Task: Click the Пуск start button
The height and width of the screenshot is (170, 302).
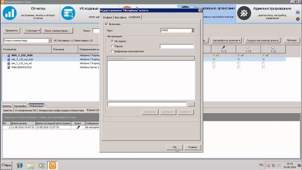Action: coord(6,165)
